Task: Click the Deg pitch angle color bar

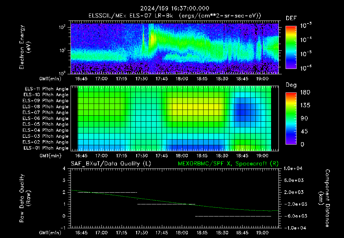Action: click(x=291, y=118)
